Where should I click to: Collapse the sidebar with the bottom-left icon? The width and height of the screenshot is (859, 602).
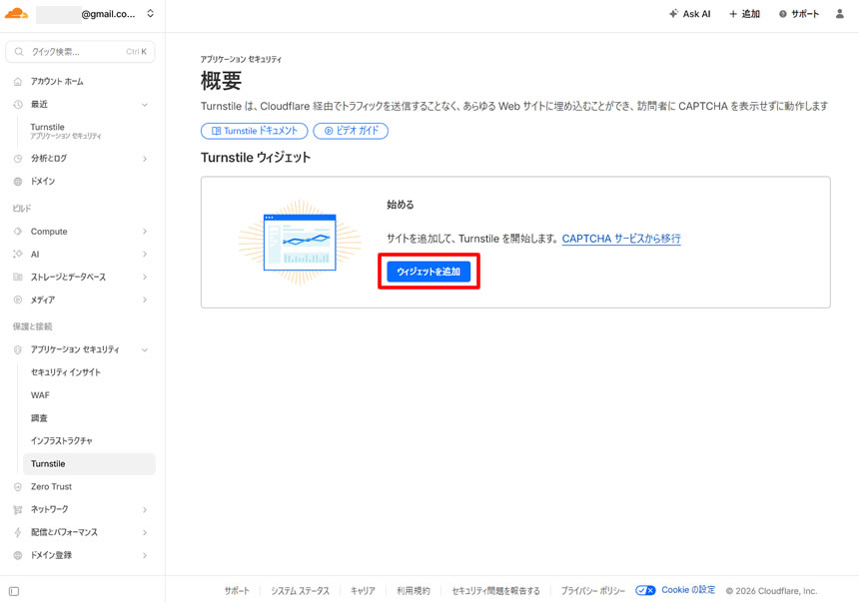[x=14, y=590]
